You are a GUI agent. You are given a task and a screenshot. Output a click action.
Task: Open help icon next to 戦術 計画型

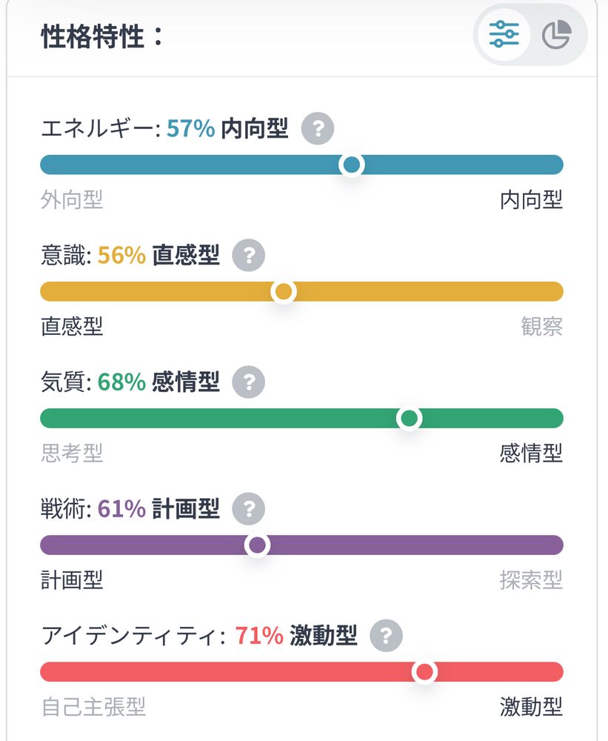pyautogui.click(x=249, y=509)
